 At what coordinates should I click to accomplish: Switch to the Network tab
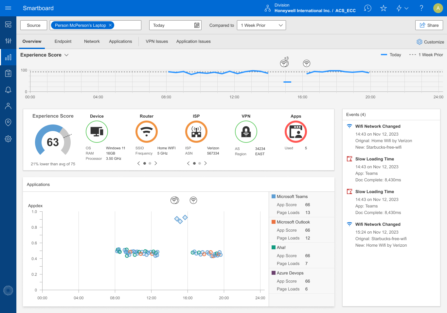pos(92,41)
